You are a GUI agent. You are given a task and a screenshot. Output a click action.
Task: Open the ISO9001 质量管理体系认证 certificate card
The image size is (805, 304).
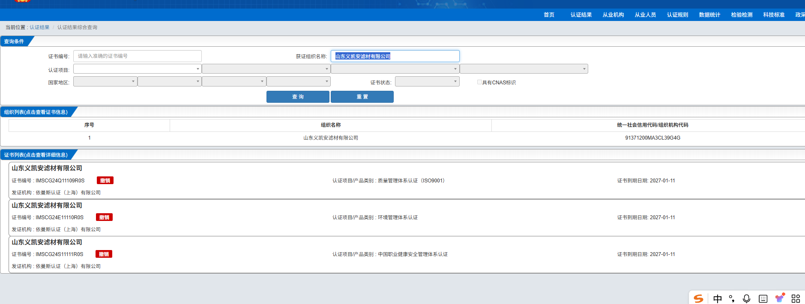[407, 180]
